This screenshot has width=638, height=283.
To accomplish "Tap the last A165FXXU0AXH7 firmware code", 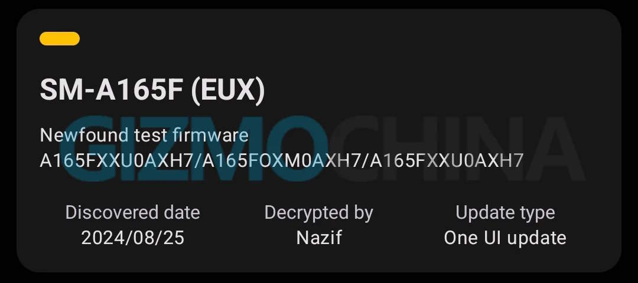I will [x=447, y=161].
